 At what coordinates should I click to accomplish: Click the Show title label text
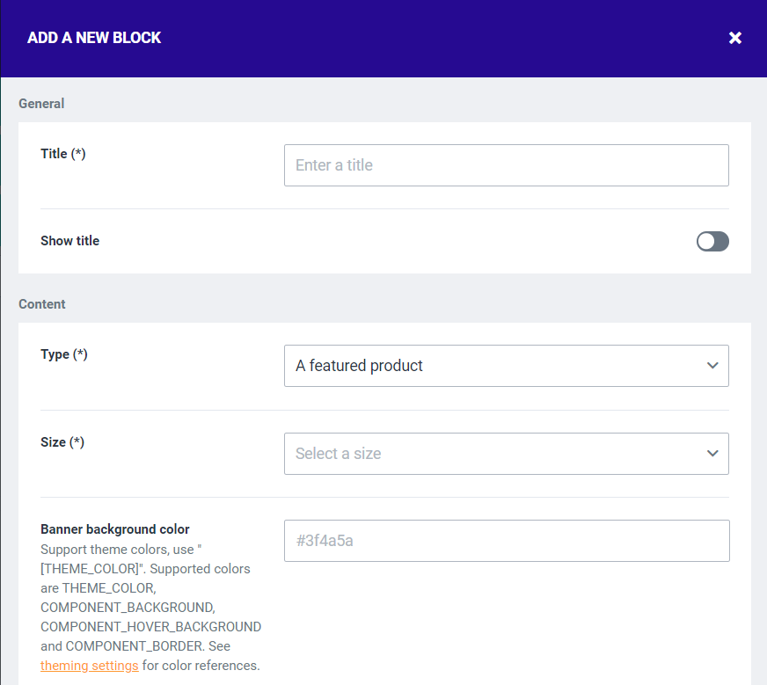pyautogui.click(x=69, y=241)
